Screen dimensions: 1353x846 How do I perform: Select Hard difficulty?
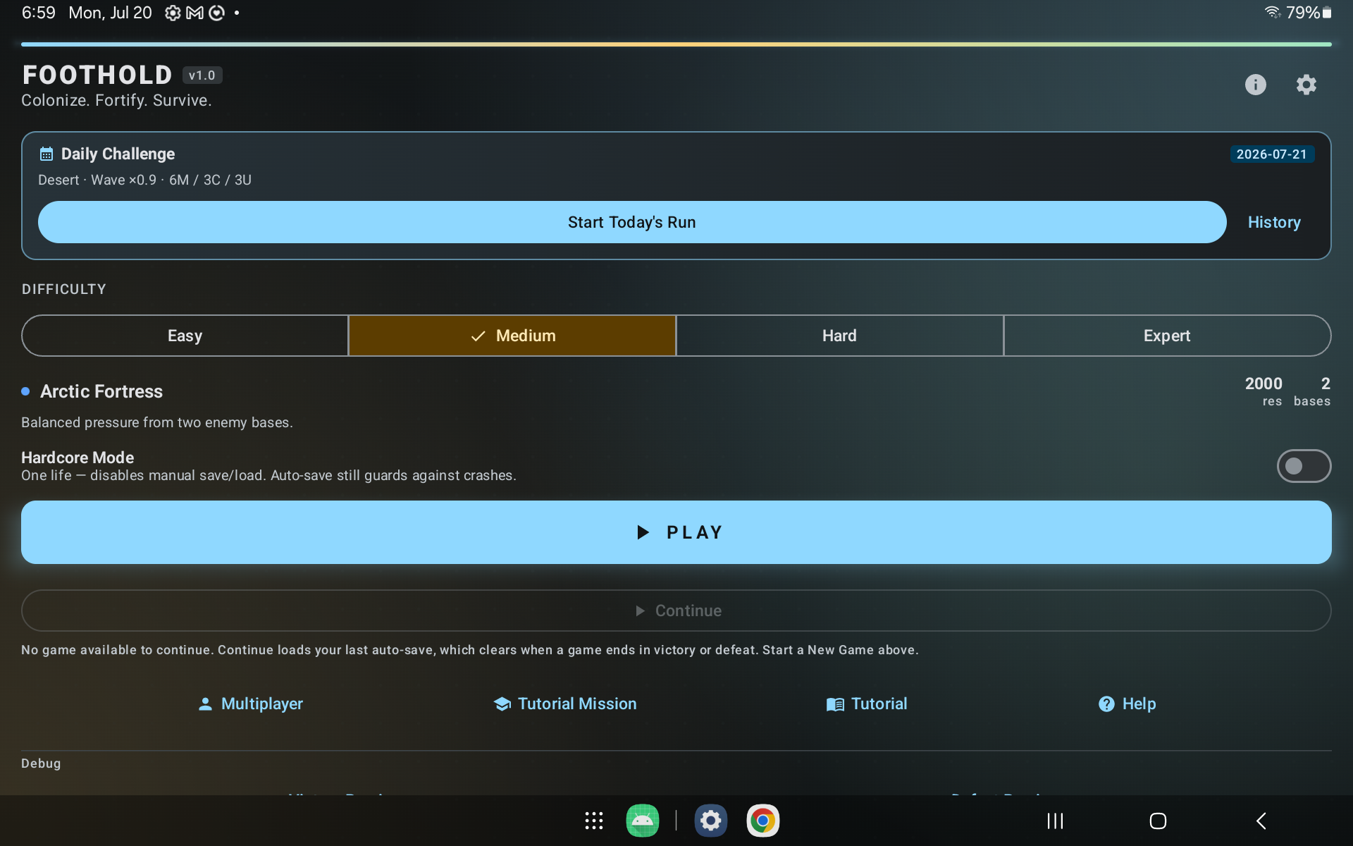point(839,336)
